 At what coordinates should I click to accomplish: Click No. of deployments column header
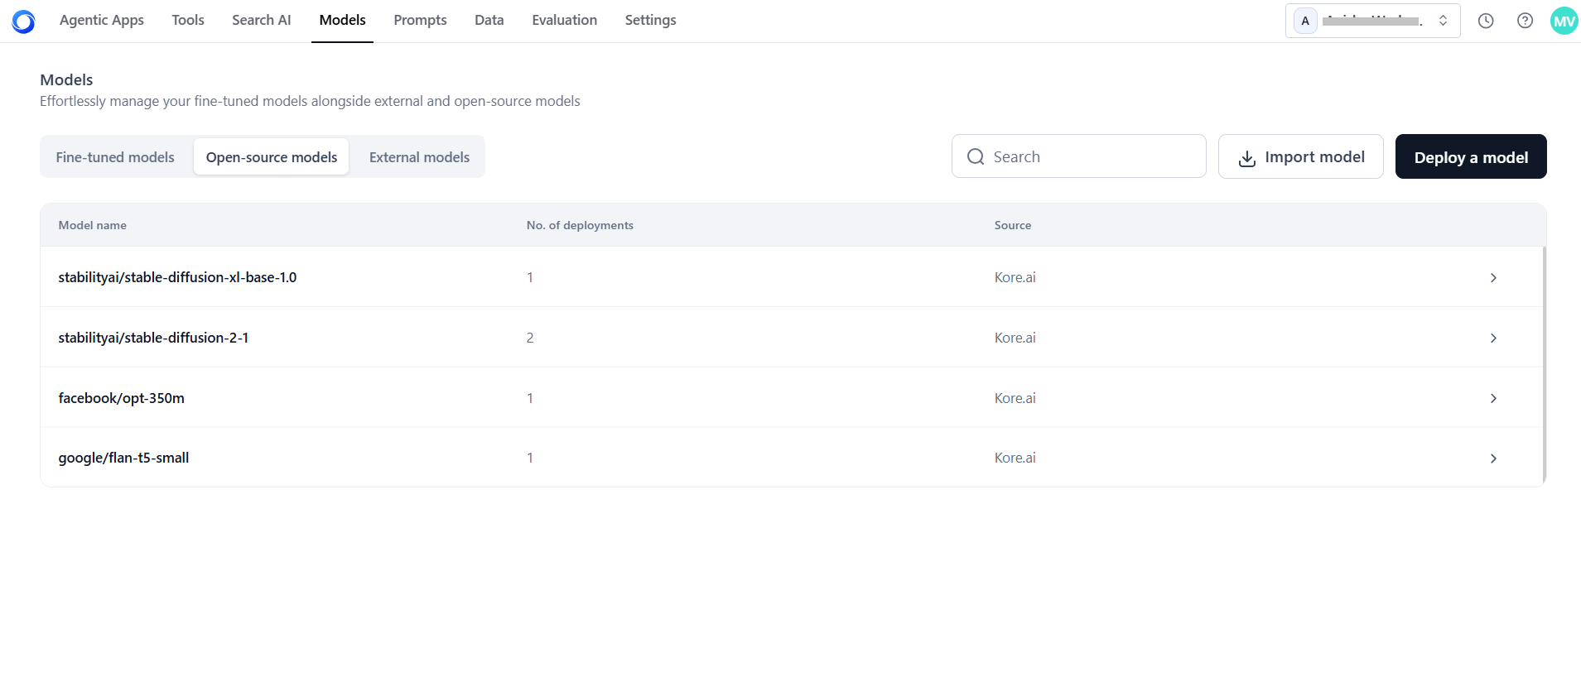tap(580, 225)
